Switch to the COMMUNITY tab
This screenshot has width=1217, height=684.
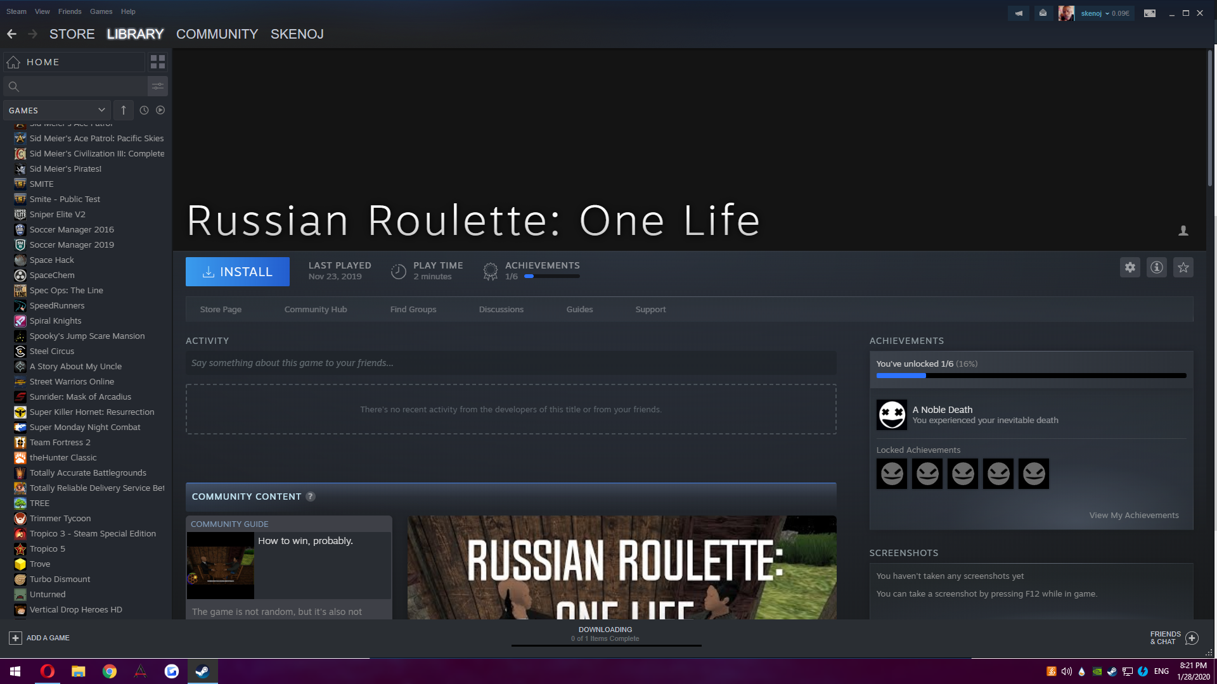[x=217, y=34]
